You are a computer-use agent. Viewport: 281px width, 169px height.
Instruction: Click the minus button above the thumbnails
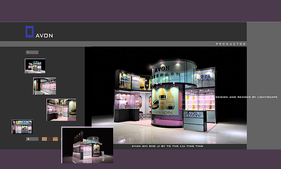tap(32, 52)
